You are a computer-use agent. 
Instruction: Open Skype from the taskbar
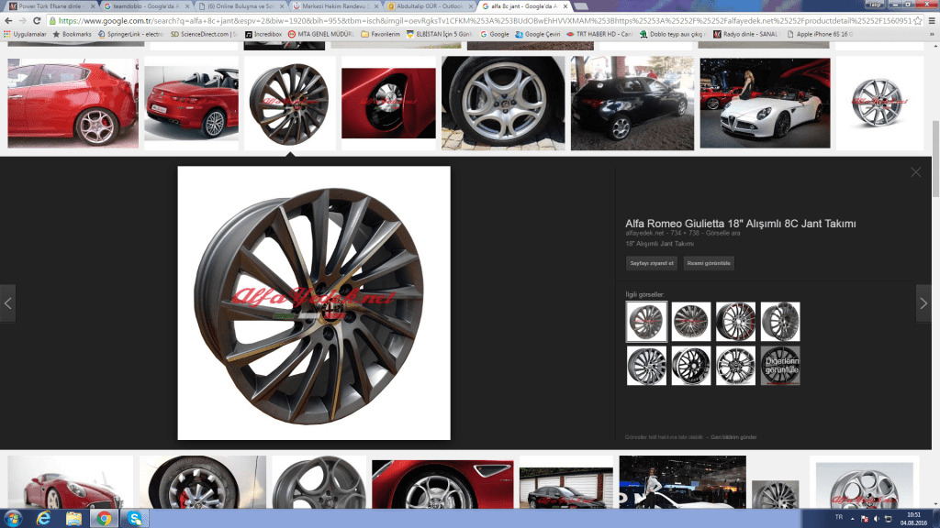[134, 519]
